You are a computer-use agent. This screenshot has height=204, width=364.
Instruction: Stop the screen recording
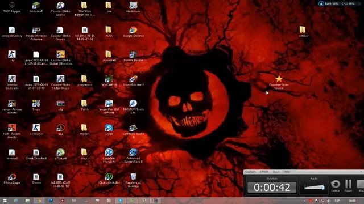360,186
